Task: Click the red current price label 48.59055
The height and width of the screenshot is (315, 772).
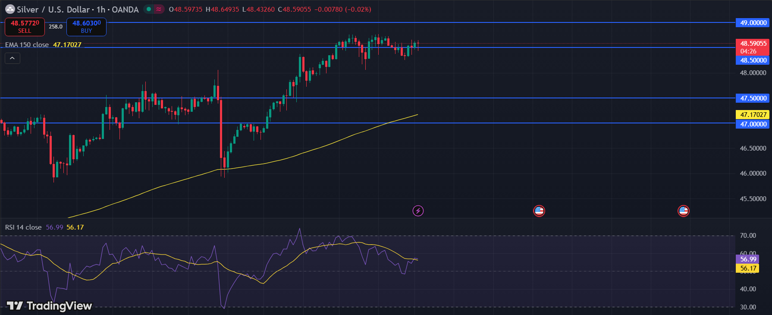Action: tap(753, 44)
